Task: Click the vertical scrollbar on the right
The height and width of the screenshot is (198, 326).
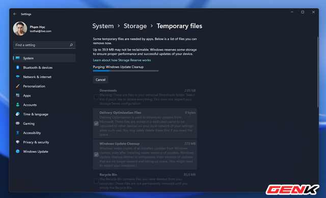Action: pos(317,72)
